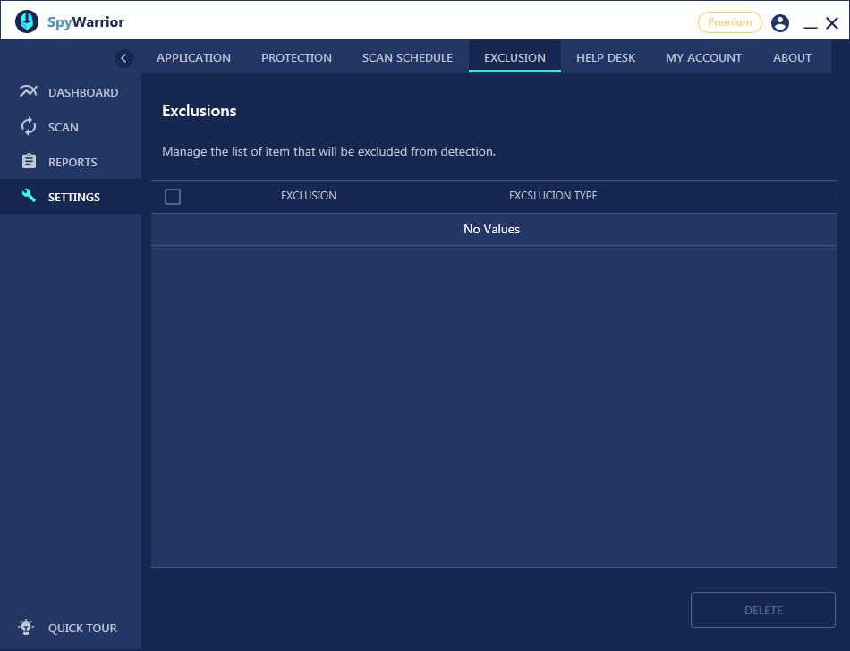This screenshot has width=850, height=651.
Task: Select the Premium badge at top right
Action: pos(731,21)
